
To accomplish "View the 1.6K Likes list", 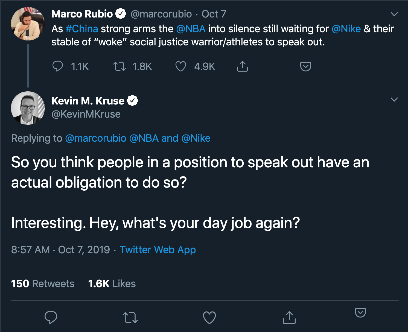I will pyautogui.click(x=112, y=284).
